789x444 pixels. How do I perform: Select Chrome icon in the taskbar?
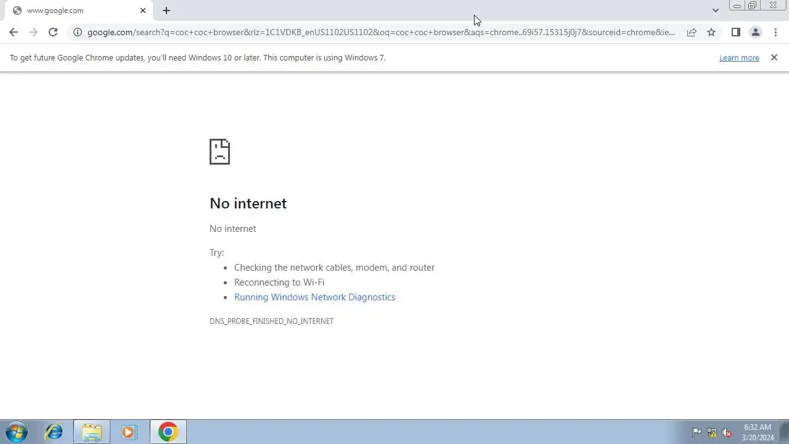[168, 432]
